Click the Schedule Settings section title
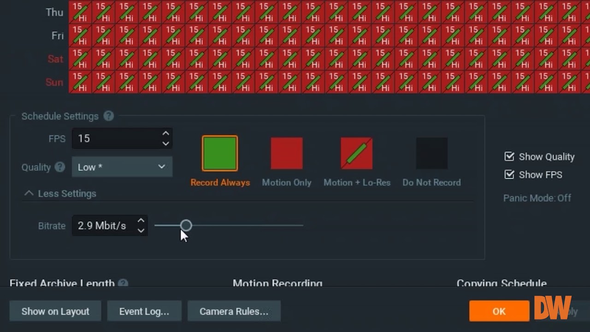This screenshot has height=332, width=590. coord(60,116)
